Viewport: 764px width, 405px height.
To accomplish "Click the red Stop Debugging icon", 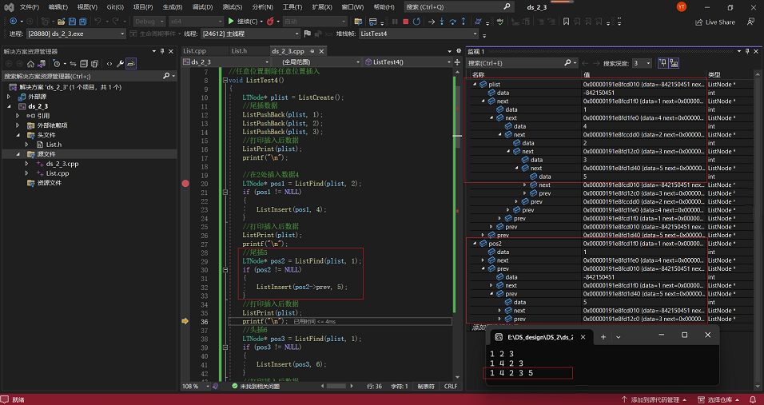I will coord(406,22).
